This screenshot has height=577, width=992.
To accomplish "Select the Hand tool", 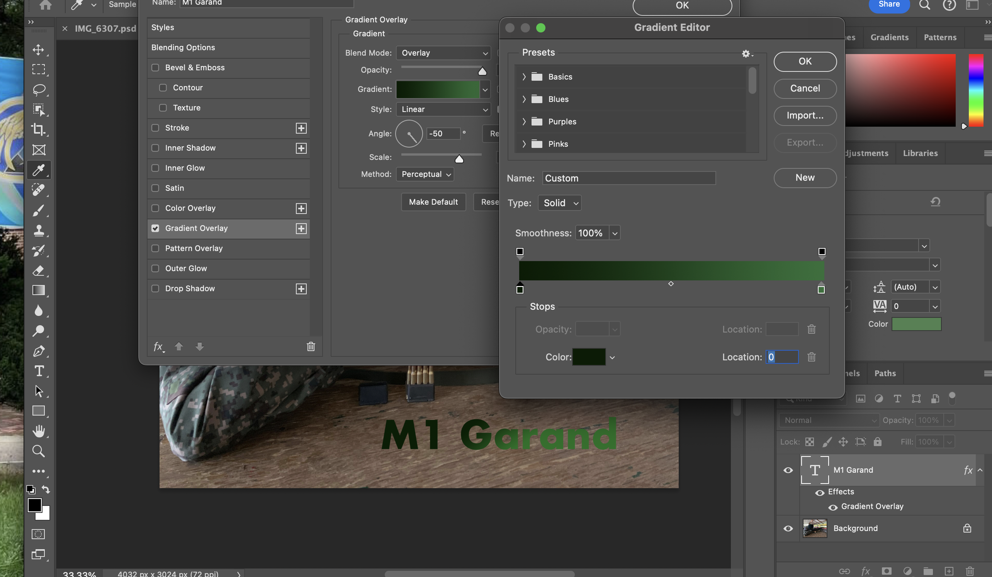I will [x=39, y=431].
